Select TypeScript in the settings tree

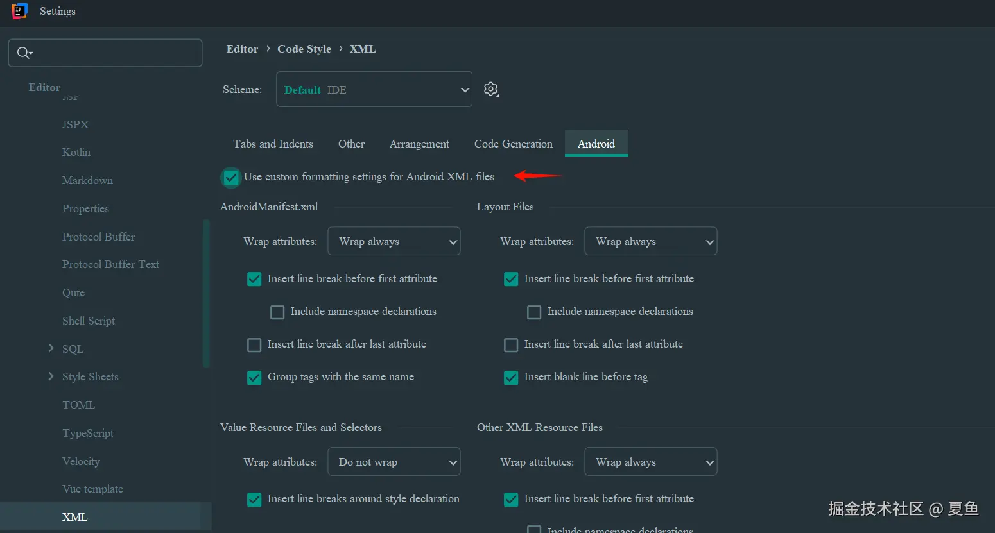88,433
